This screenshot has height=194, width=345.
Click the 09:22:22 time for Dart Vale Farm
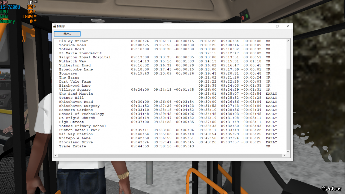pyautogui.click(x=207, y=82)
